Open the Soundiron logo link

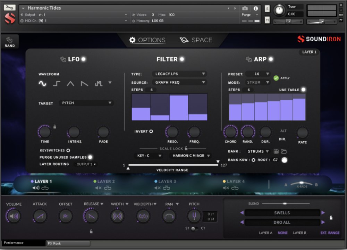tap(320, 39)
